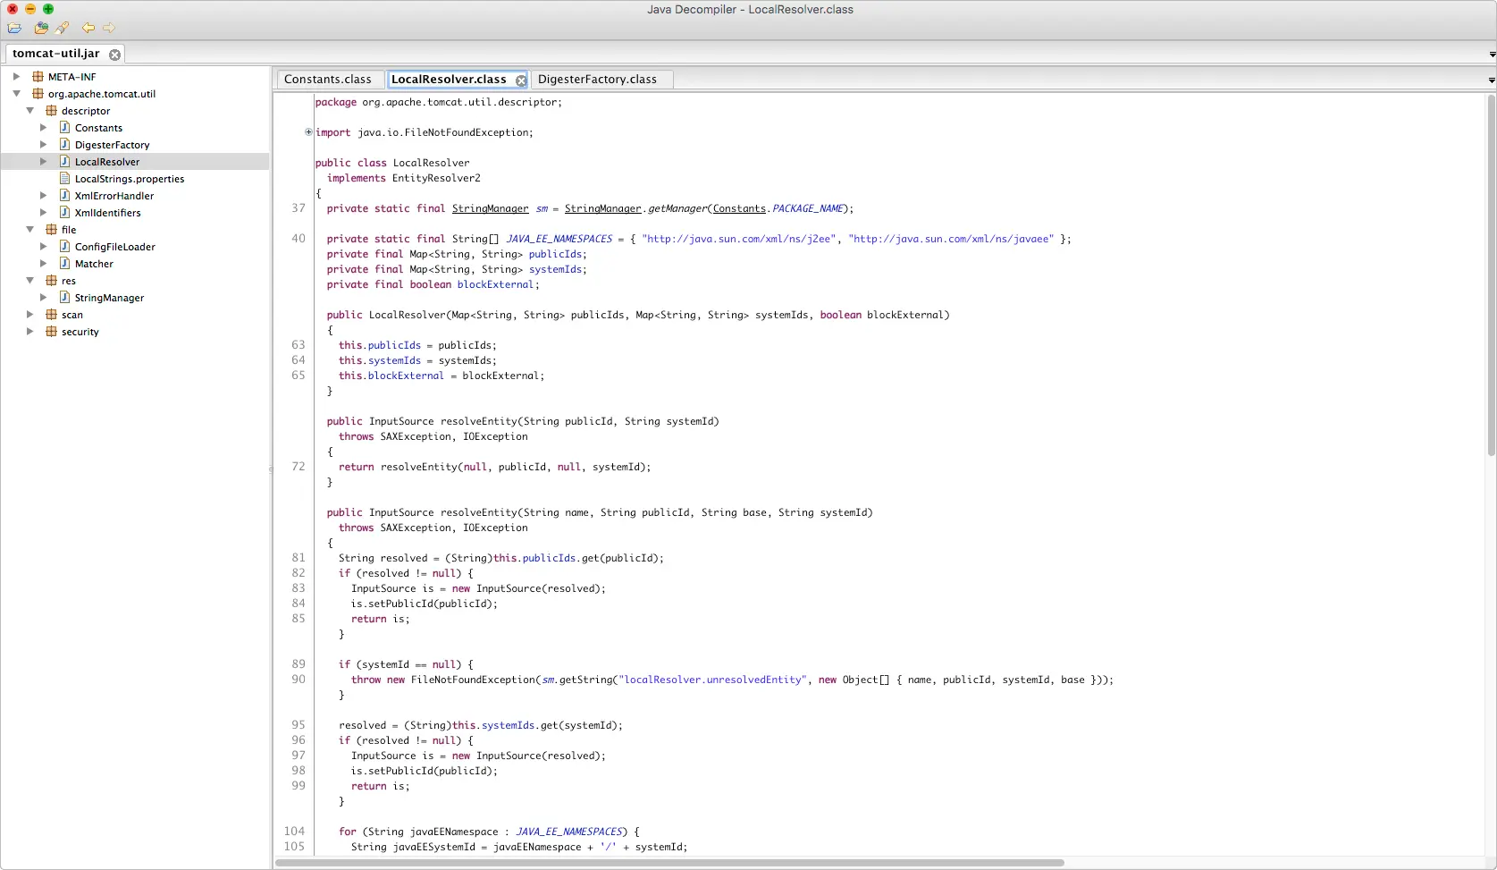Click the Search pencil toolbar icon
Screen dimensions: 1497x870
pyautogui.click(x=62, y=29)
